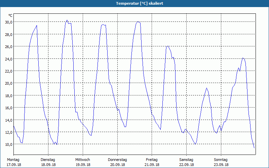Image resolution: width=269 pixels, height=168 pixels.
Task: Click the 26,0 y-axis label
Action: click(9, 46)
